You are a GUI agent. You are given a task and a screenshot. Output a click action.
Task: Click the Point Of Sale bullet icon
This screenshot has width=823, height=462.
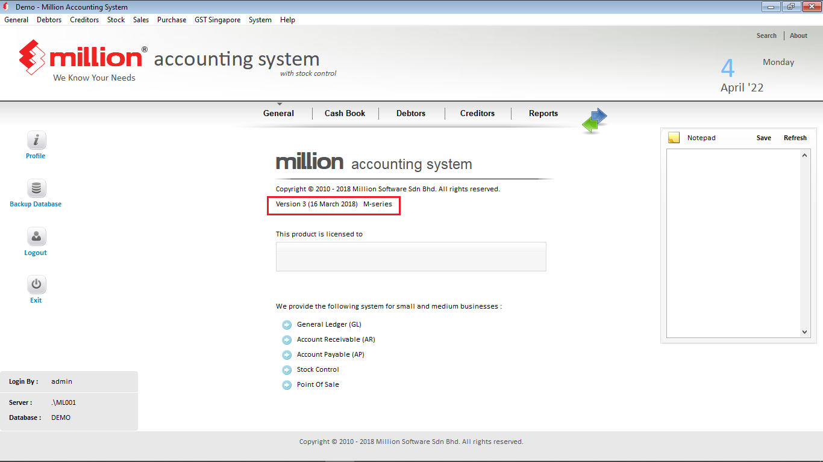287,385
